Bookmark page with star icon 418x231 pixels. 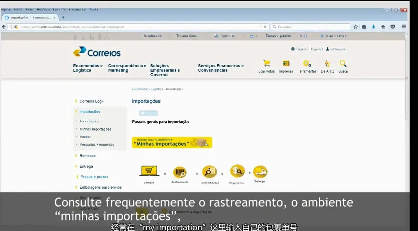(x=356, y=27)
